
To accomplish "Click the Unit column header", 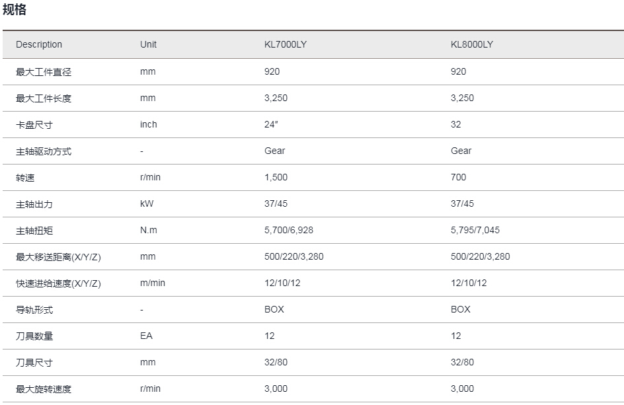I will (148, 44).
